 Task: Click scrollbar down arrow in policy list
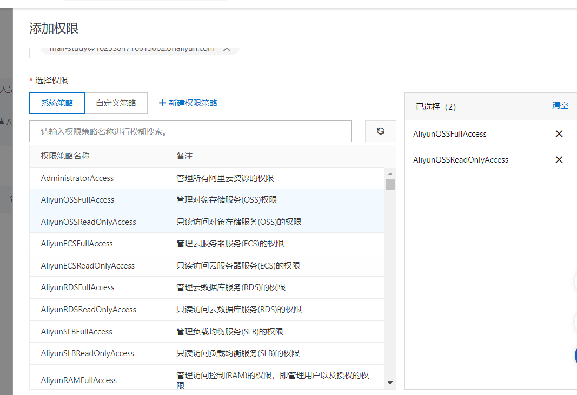tap(390, 383)
